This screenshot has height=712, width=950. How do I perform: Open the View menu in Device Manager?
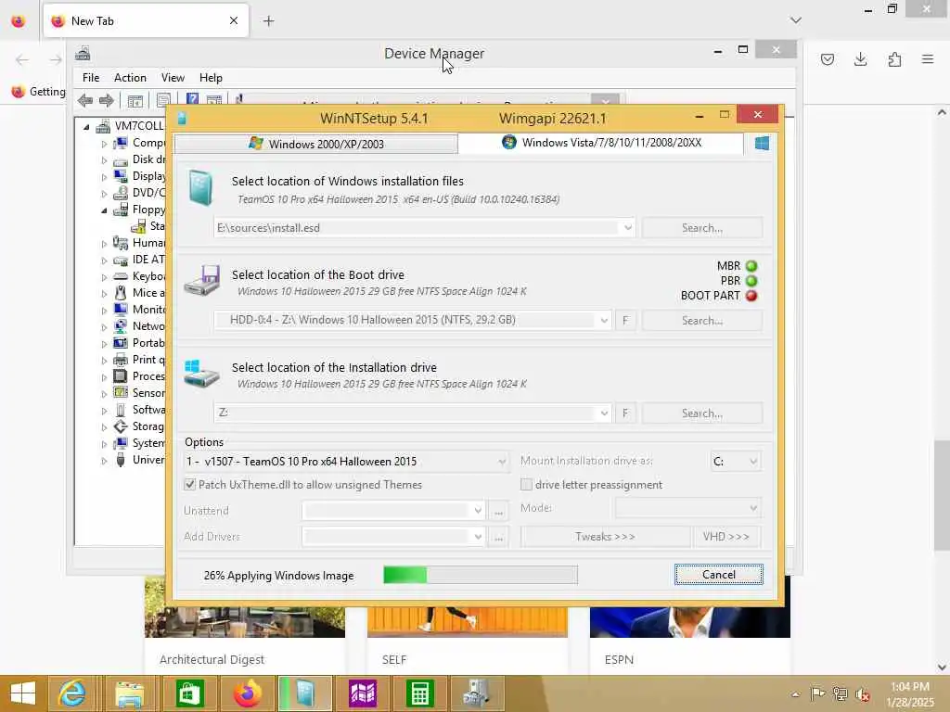pos(173,78)
